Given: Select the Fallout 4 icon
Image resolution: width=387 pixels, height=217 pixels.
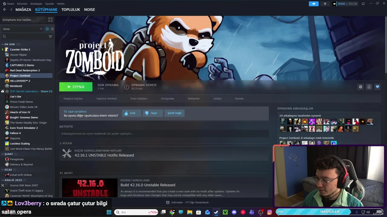Looking at the screenshot, I should (x=7, y=133).
